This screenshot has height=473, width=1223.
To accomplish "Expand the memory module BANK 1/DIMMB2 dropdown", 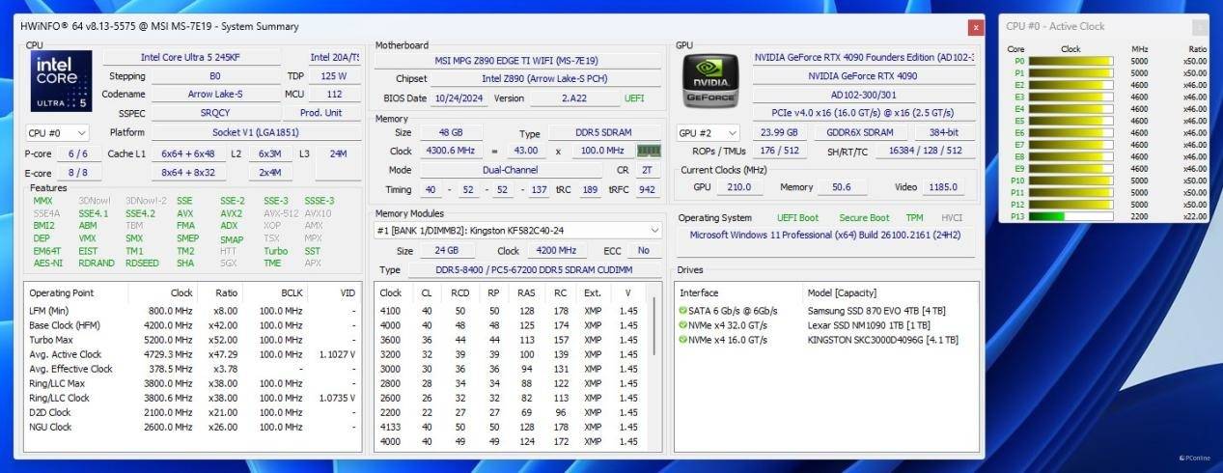I will coord(654,231).
